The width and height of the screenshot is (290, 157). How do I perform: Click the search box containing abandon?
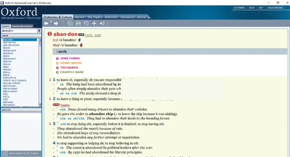point(19,31)
